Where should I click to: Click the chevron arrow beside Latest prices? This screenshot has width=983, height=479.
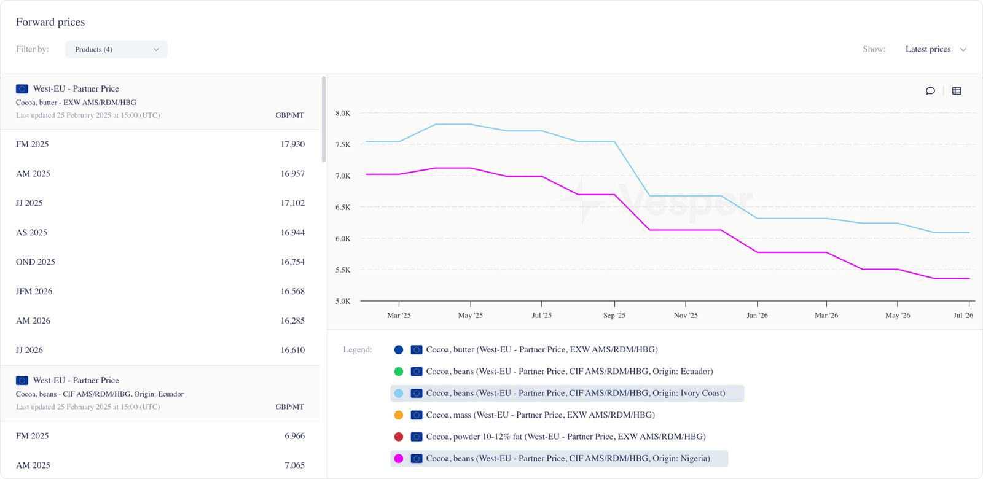963,50
